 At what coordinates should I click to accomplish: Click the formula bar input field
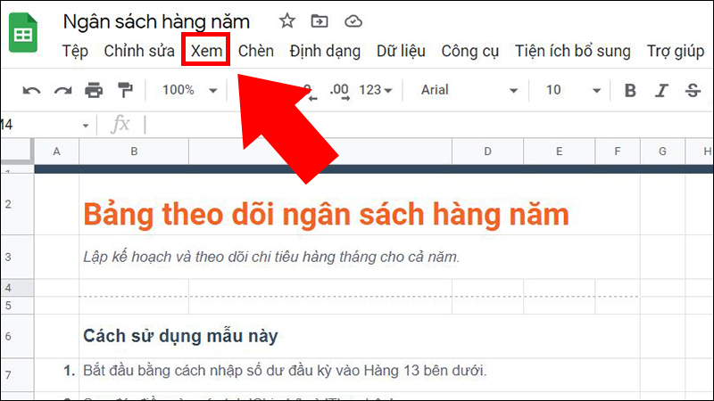(x=428, y=125)
